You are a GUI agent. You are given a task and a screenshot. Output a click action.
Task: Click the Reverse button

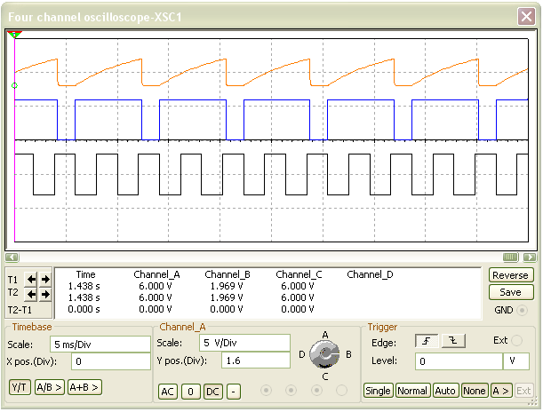(510, 275)
